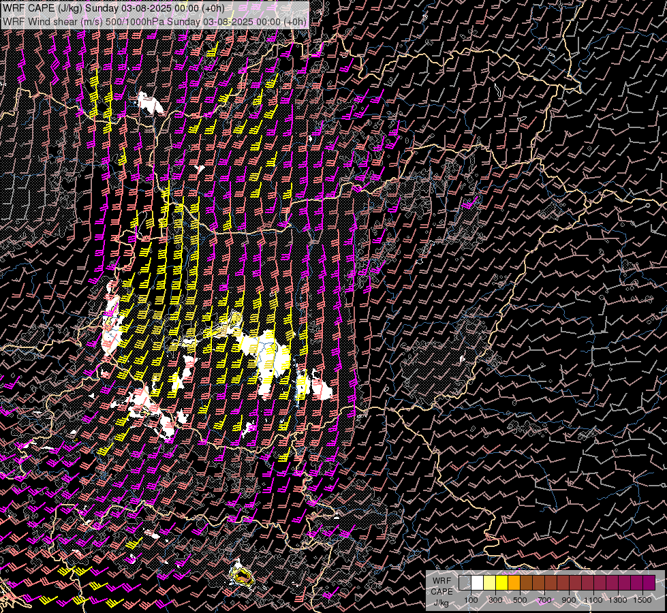Click the legend value 100

(471, 600)
